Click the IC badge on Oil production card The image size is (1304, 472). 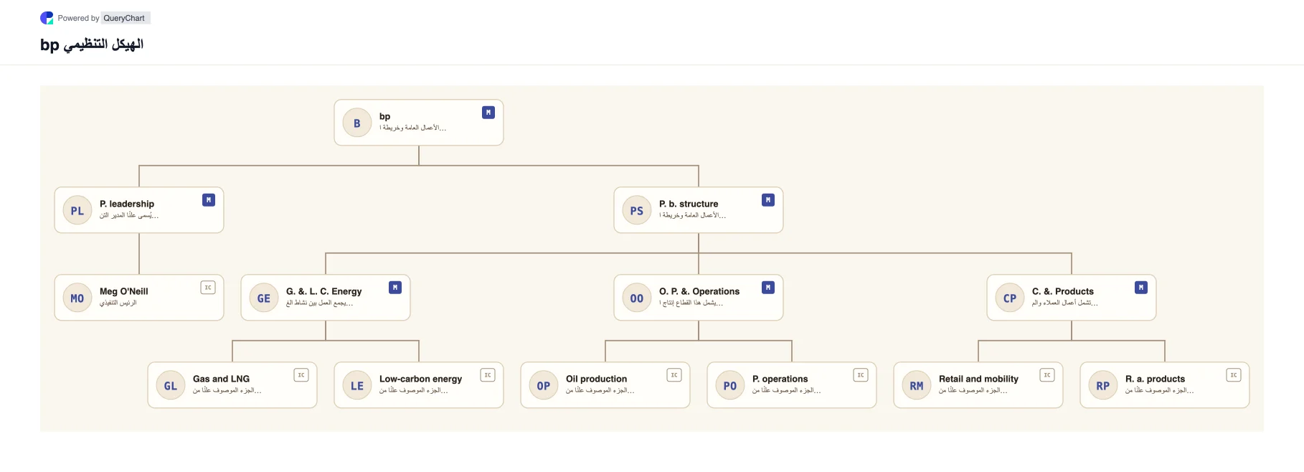(x=674, y=375)
